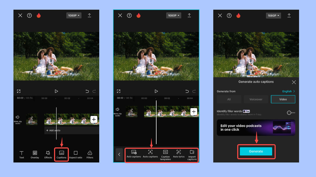Tap Auto captions in middle phone screen
The image size is (316, 177).
pyautogui.click(x=150, y=154)
